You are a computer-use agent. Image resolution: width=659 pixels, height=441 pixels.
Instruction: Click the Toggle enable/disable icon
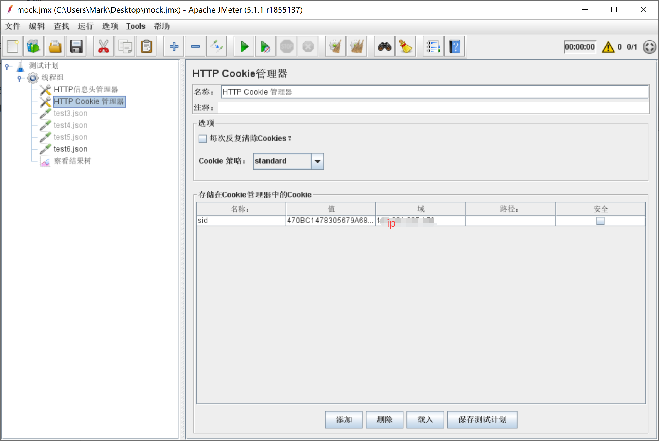[217, 46]
